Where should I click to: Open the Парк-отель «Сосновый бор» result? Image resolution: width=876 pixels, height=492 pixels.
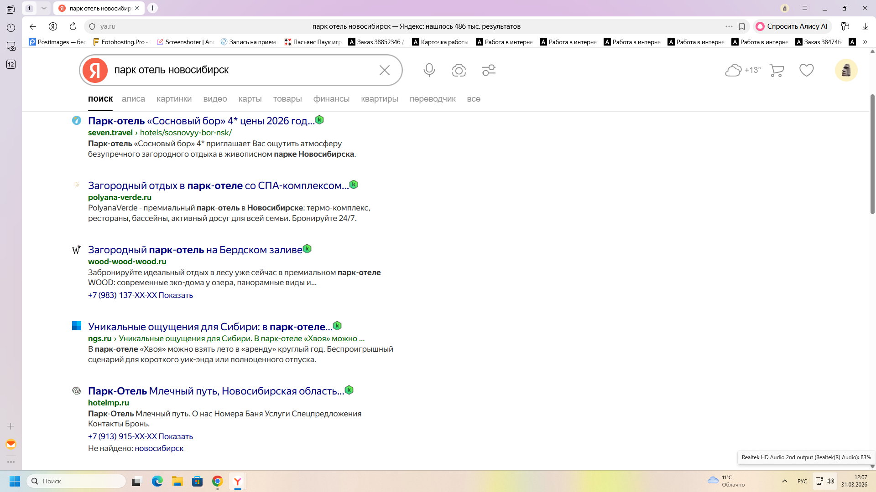pyautogui.click(x=201, y=121)
